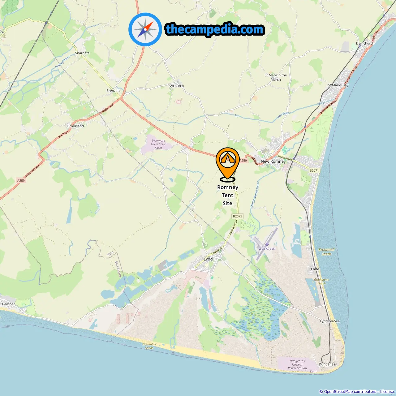Click the Romney Tent Site label
Viewport: 396px width, 396px height.
(x=228, y=195)
